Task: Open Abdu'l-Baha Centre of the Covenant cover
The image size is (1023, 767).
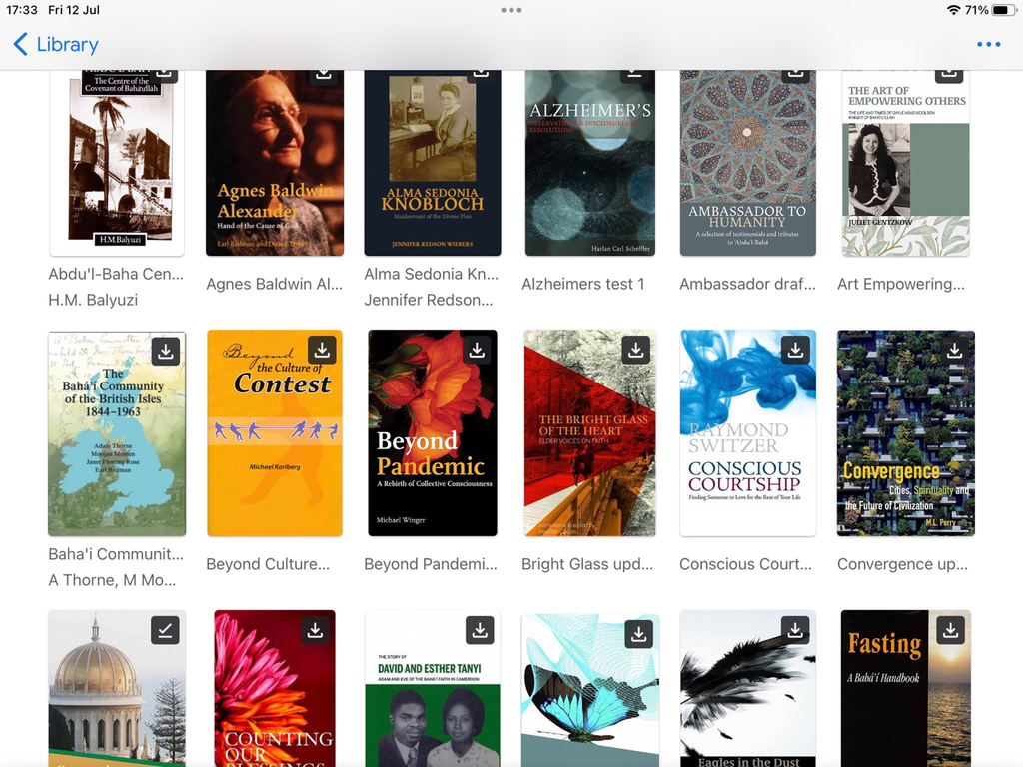Action: click(117, 163)
